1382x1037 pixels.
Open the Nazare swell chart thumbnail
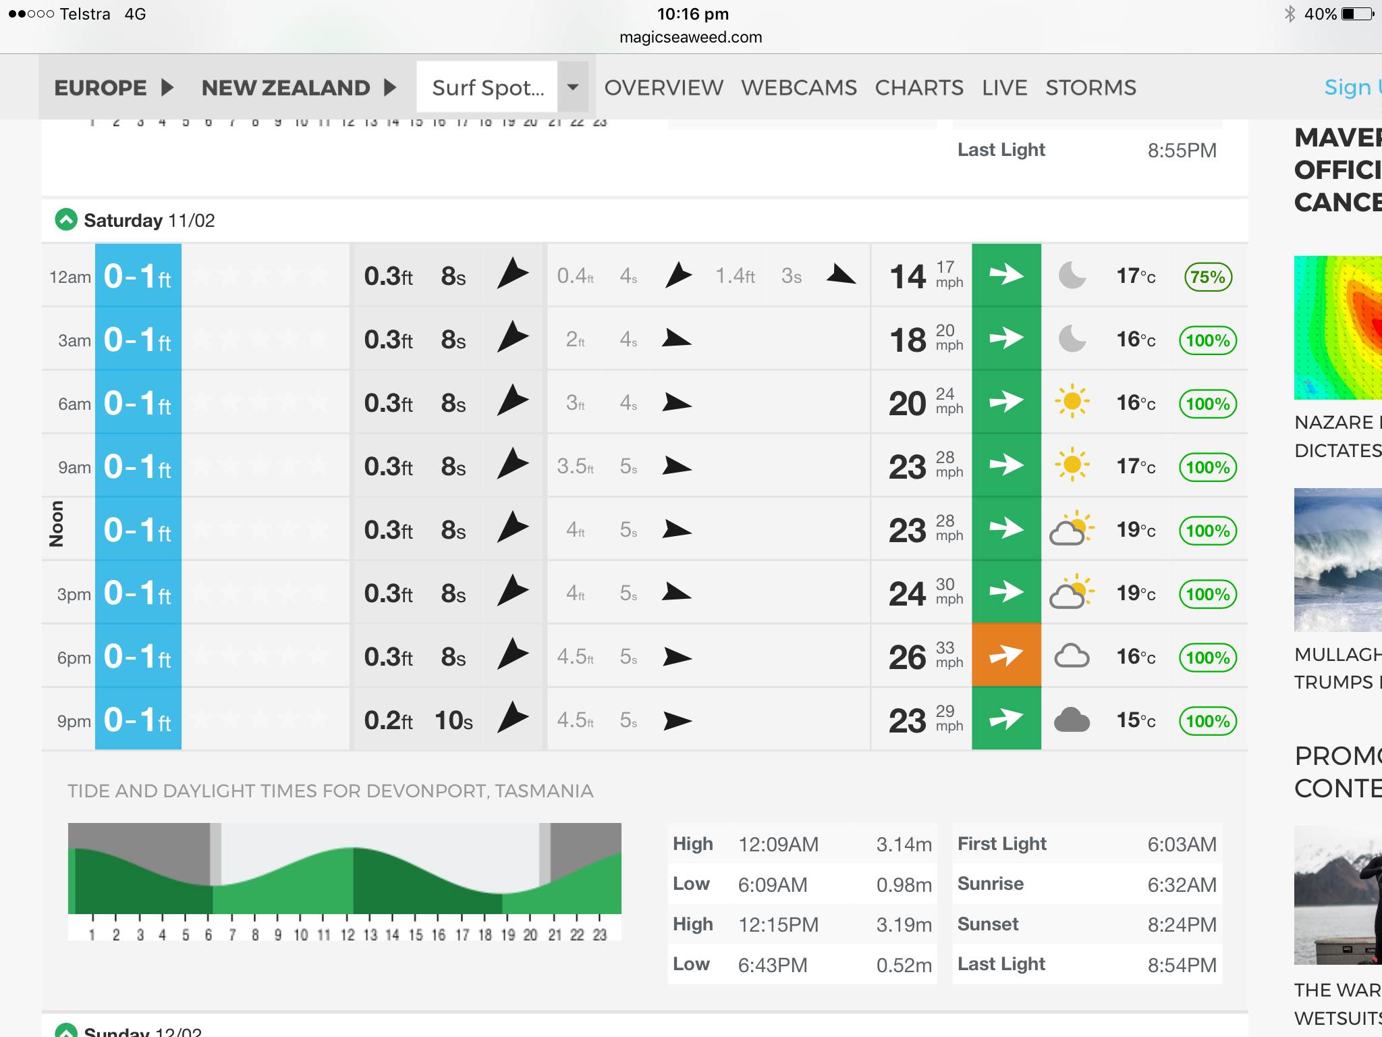1337,327
